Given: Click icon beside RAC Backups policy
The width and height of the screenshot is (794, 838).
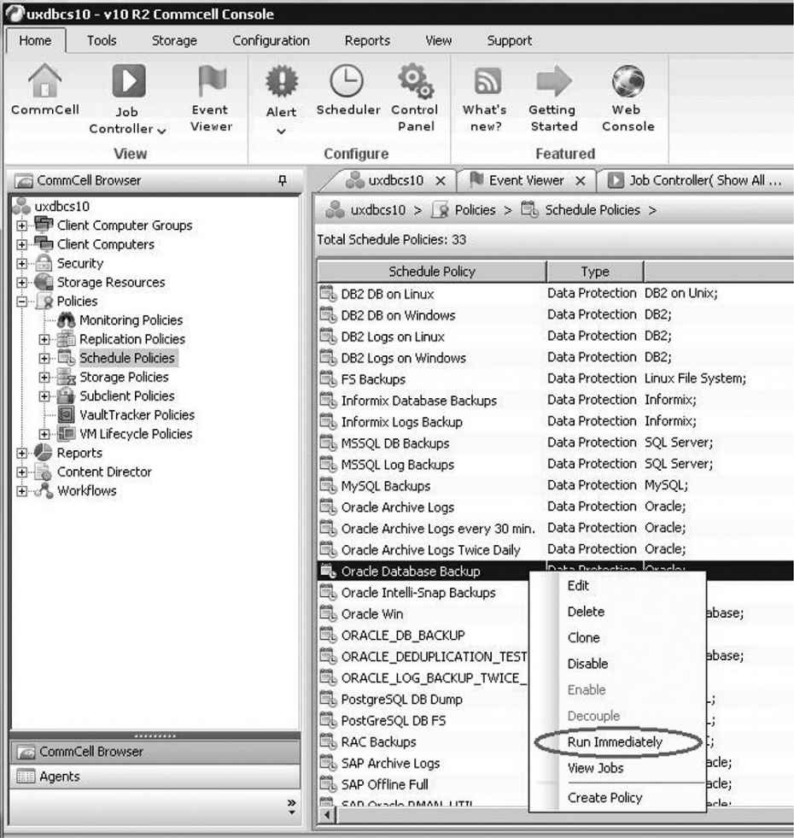Looking at the screenshot, I should click(x=328, y=741).
